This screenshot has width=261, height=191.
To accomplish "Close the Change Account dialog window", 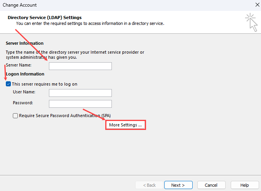I will click(254, 5).
